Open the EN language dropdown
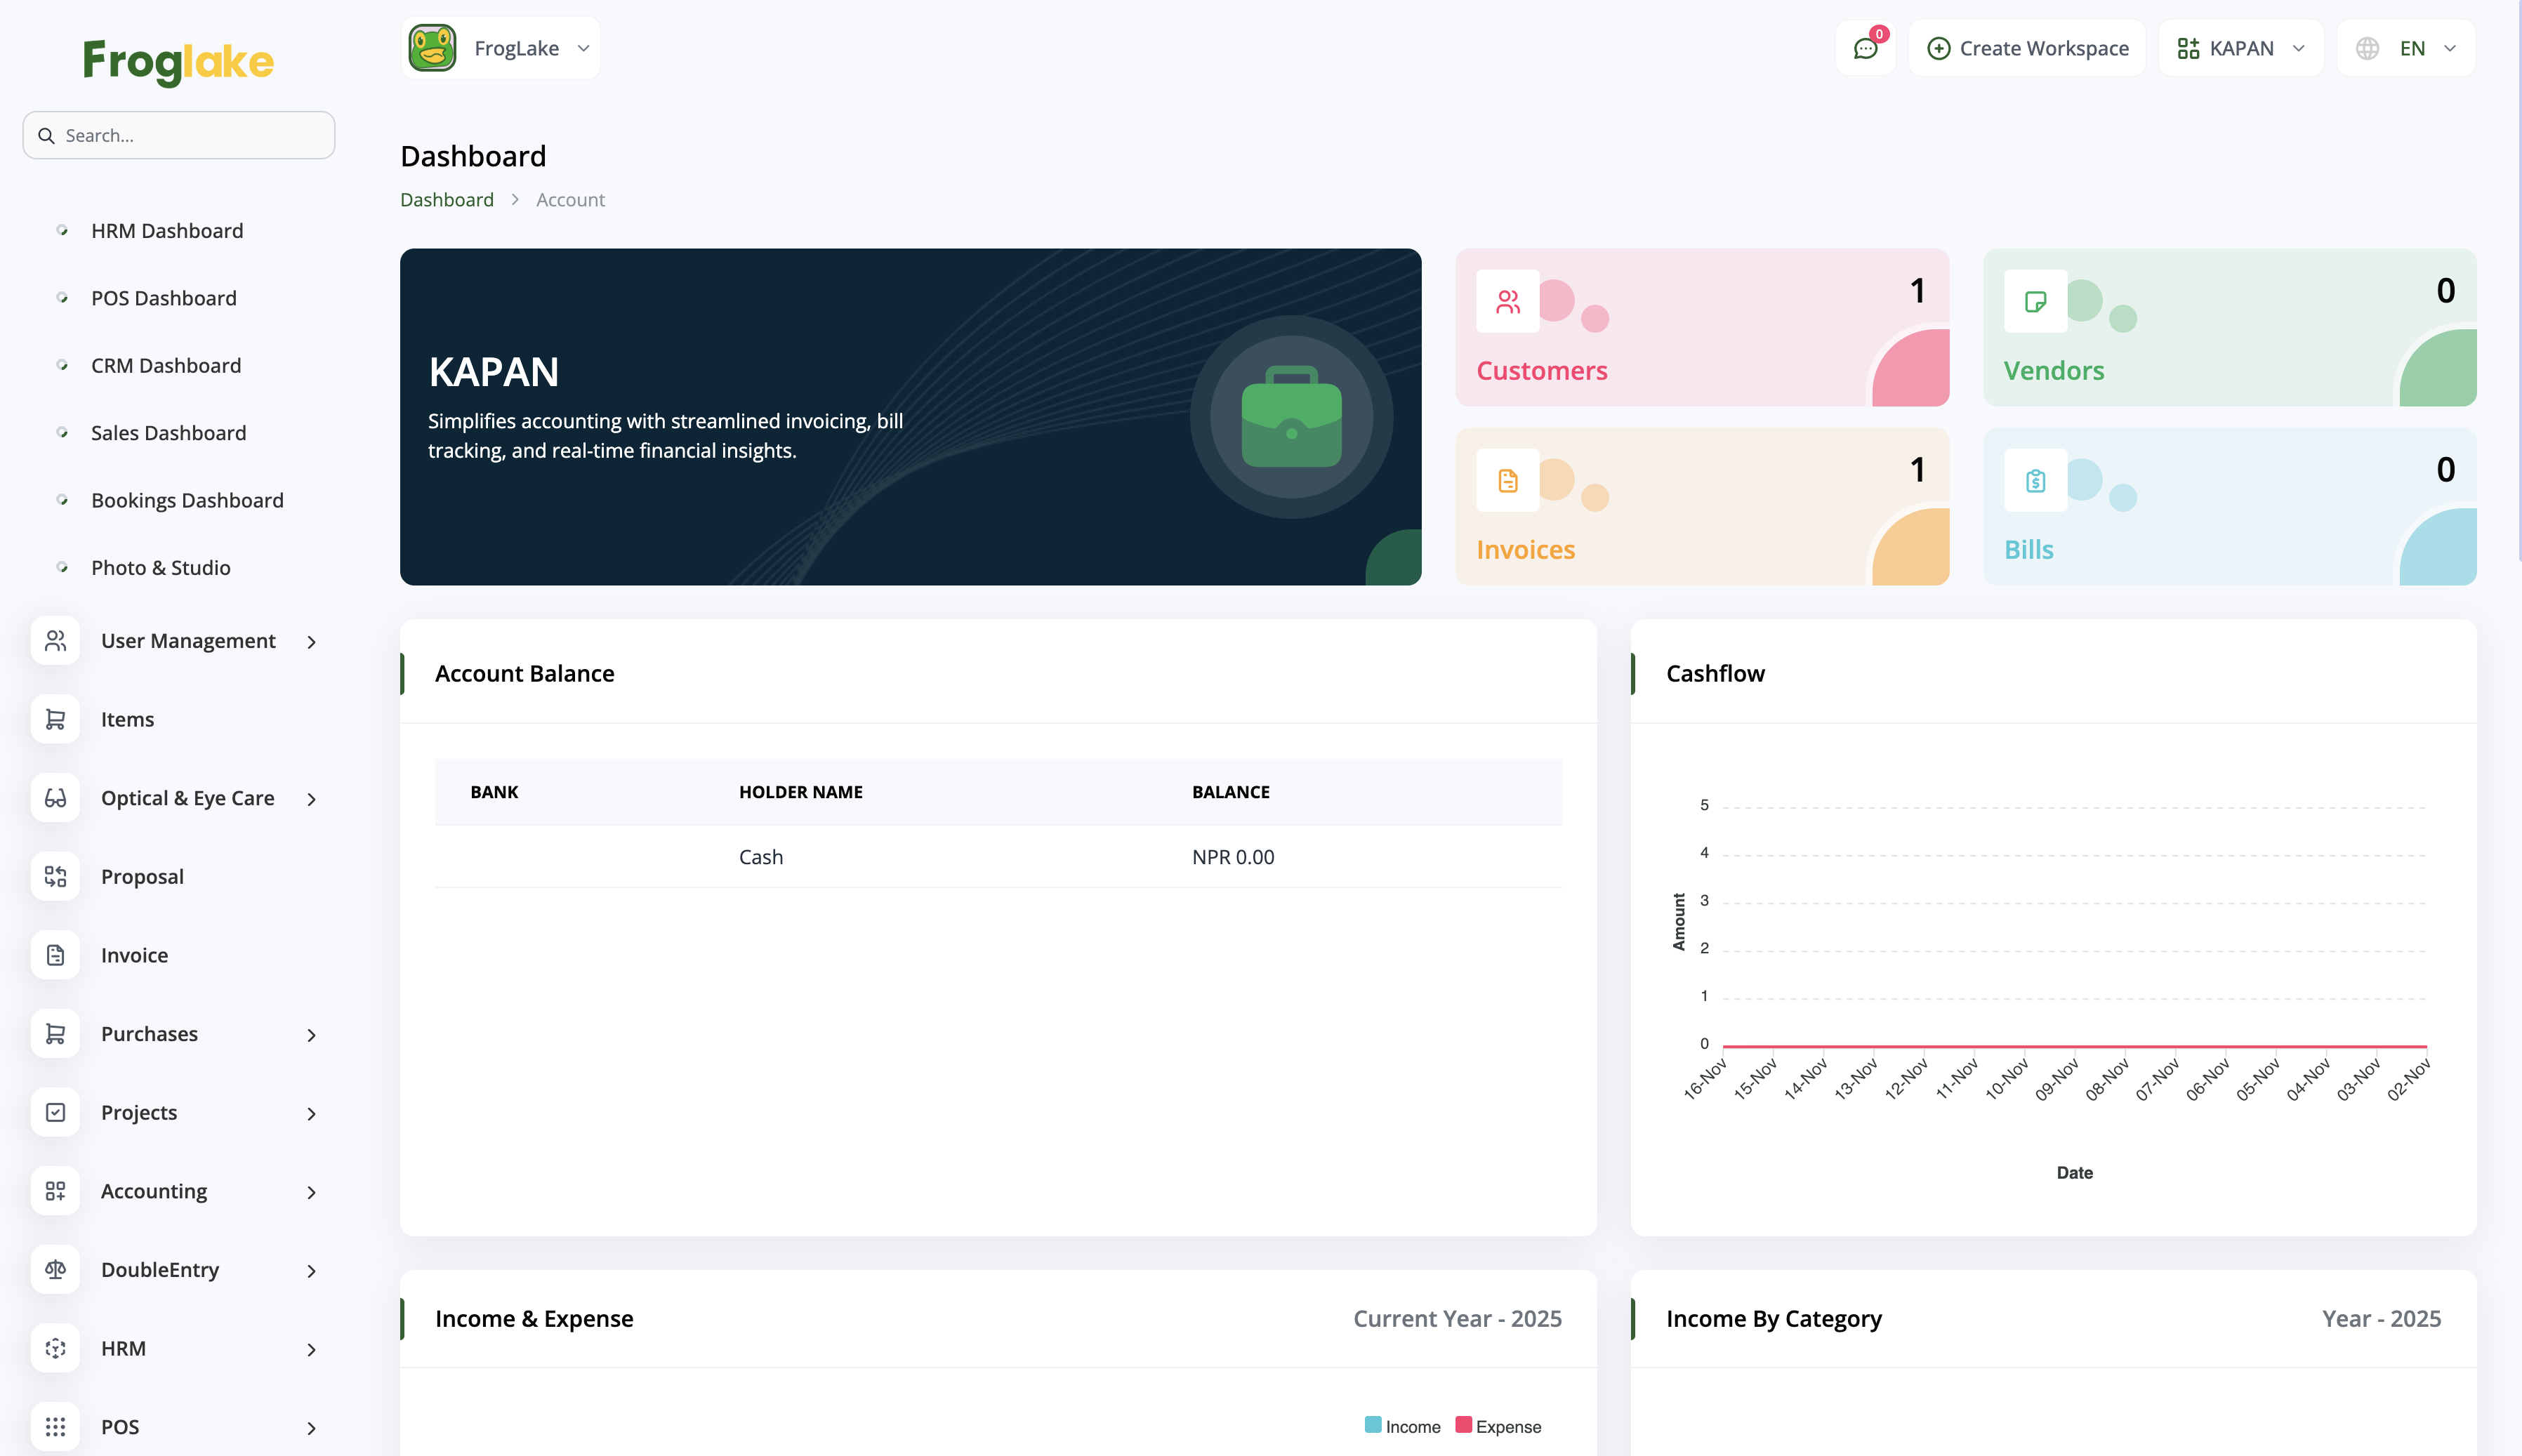The height and width of the screenshot is (1456, 2522). pyautogui.click(x=2406, y=48)
